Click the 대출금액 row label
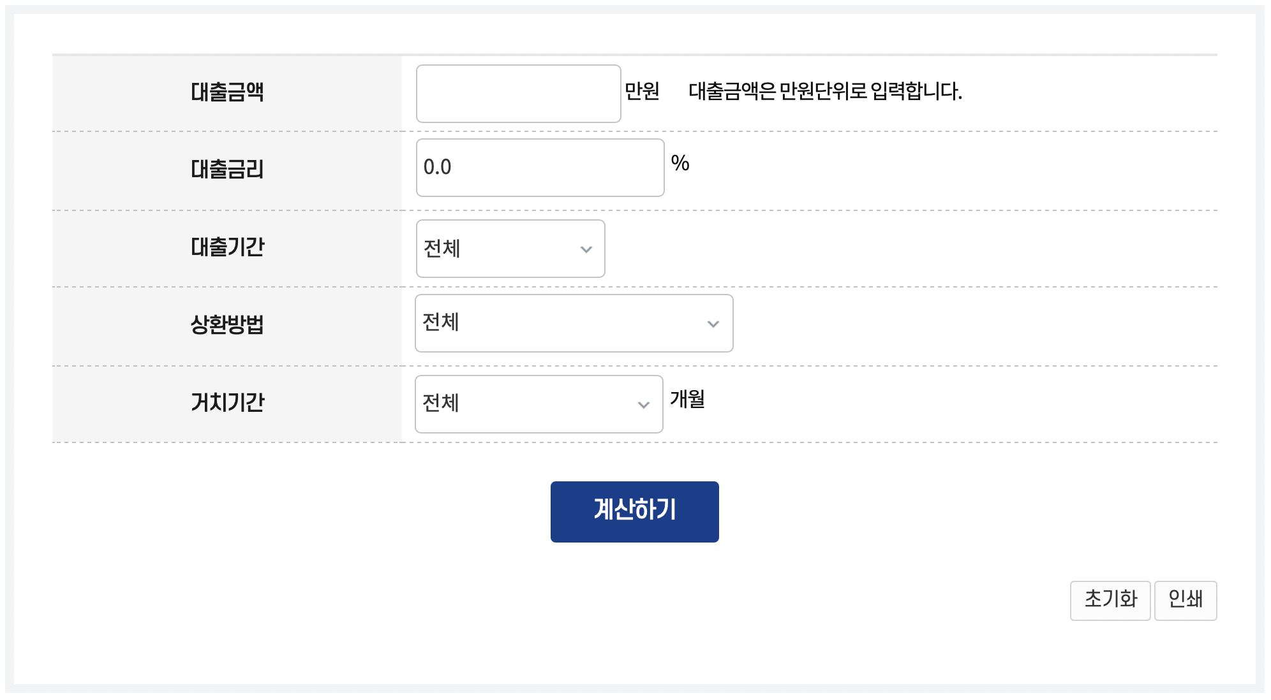Screen dimensions: 1271x700 click(x=227, y=92)
